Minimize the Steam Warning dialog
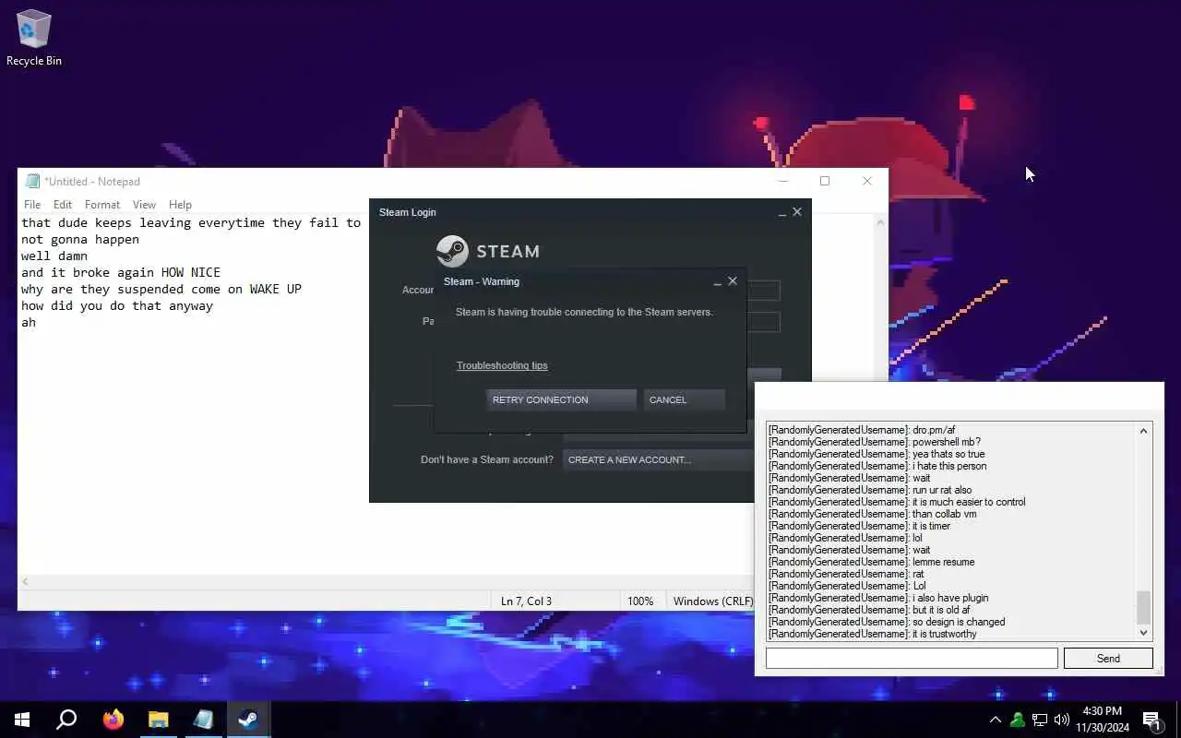This screenshot has height=738, width=1181. (718, 281)
